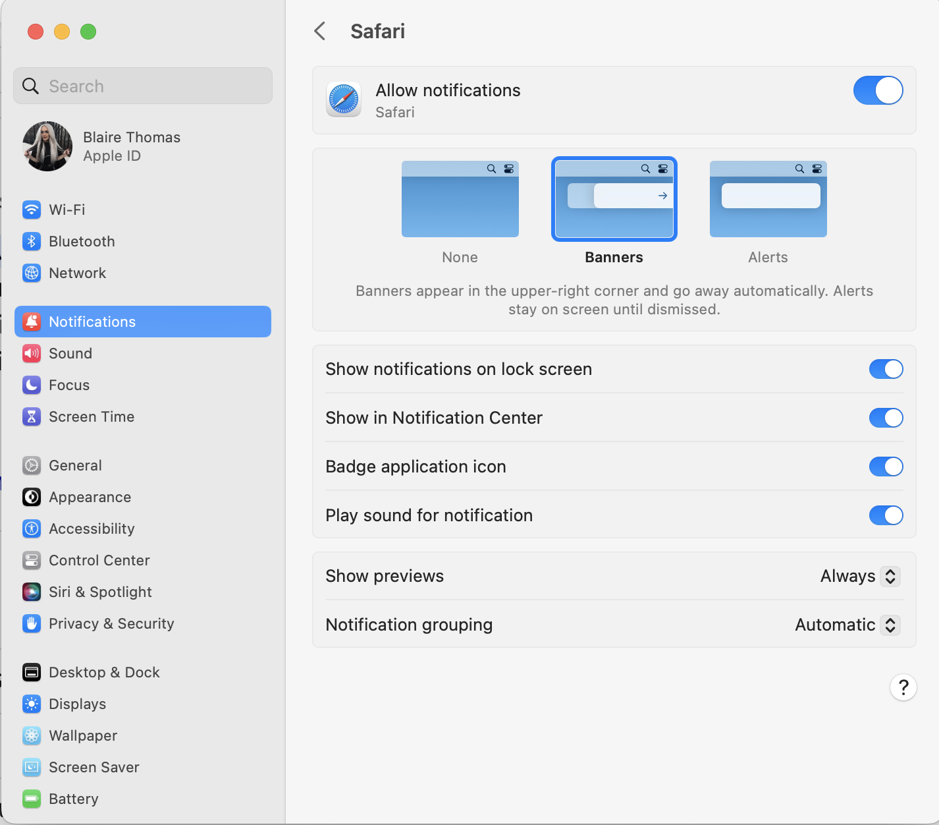The height and width of the screenshot is (825, 939).
Task: Click the Battery icon in sidebar
Action: tap(32, 799)
